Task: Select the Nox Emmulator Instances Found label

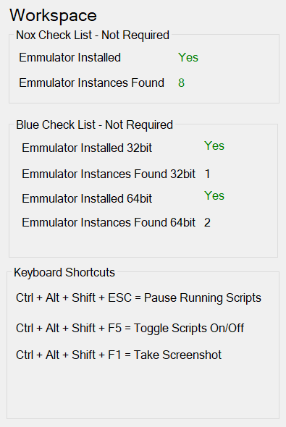Action: pyautogui.click(x=91, y=83)
